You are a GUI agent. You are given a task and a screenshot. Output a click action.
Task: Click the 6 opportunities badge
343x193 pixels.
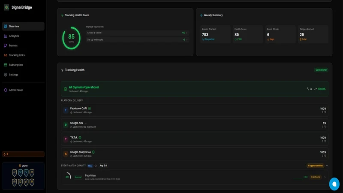tap(315, 166)
